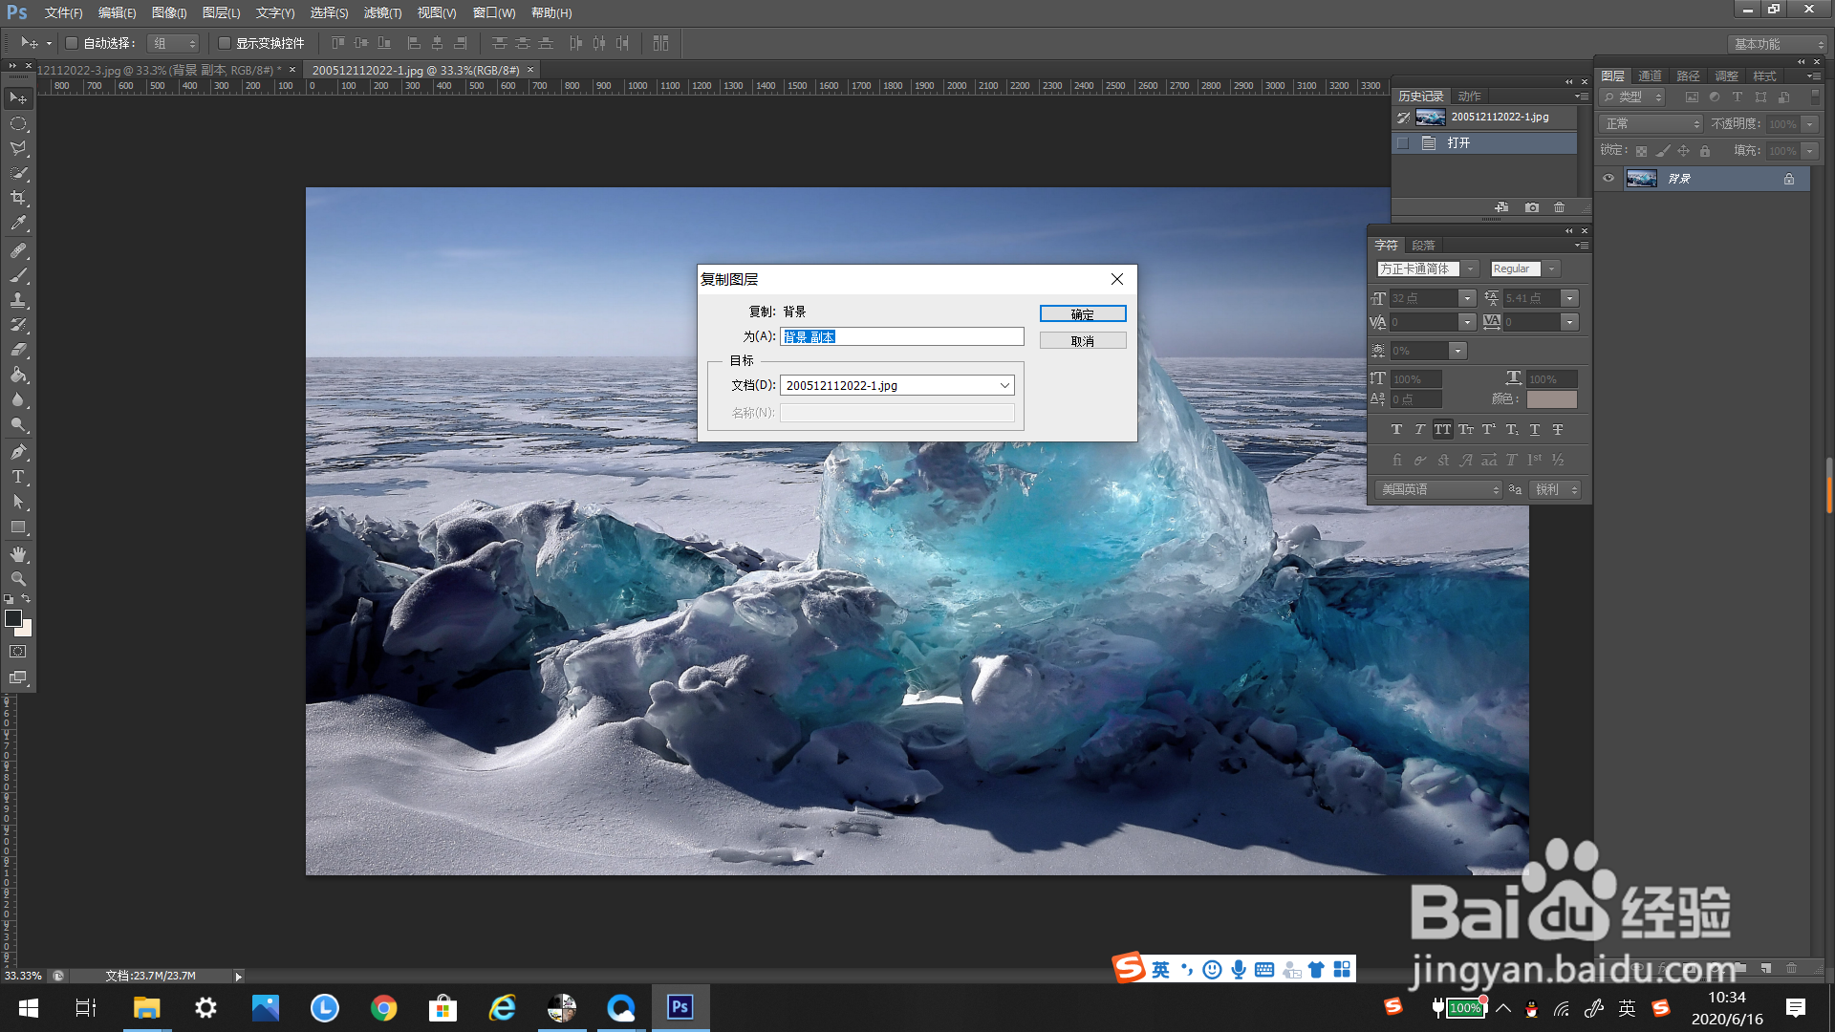This screenshot has height=1032, width=1835.
Task: Toggle visibility of the 背景 layer
Action: click(x=1608, y=179)
